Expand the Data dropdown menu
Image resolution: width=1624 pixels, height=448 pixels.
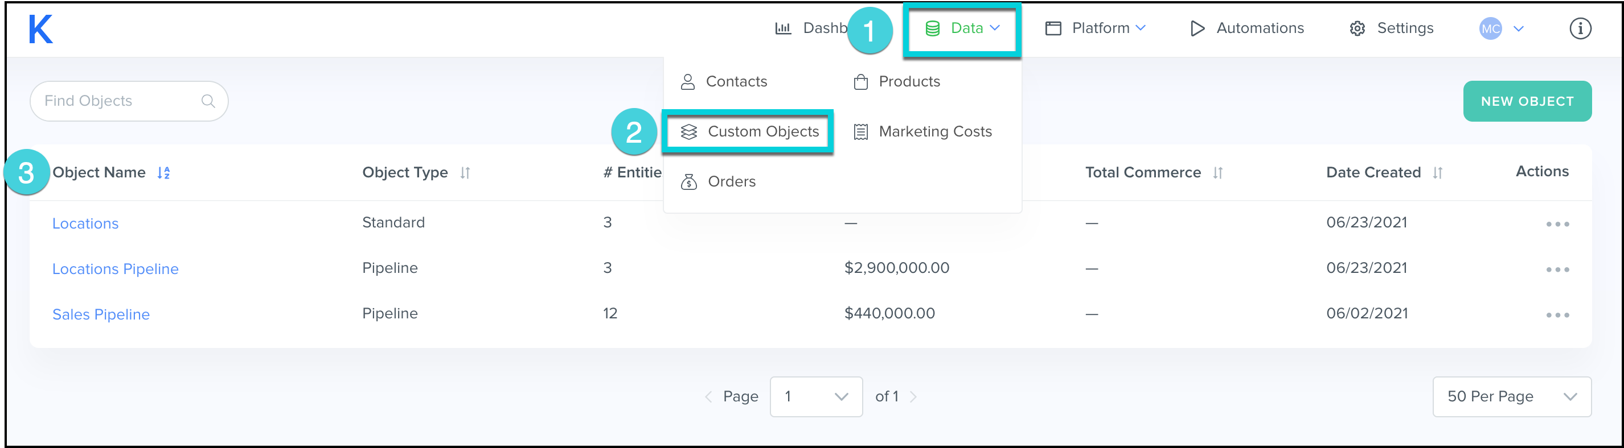pyautogui.click(x=962, y=28)
